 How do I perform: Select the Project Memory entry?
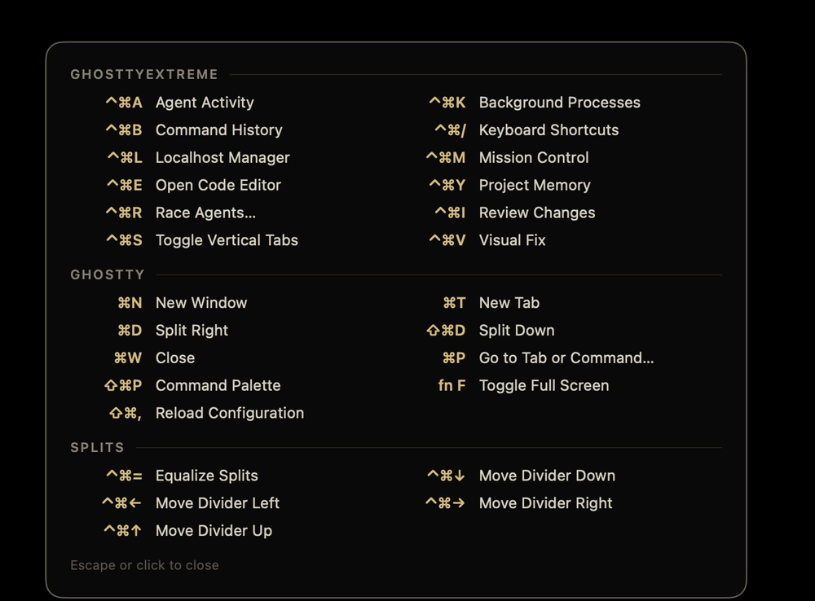(x=509, y=185)
